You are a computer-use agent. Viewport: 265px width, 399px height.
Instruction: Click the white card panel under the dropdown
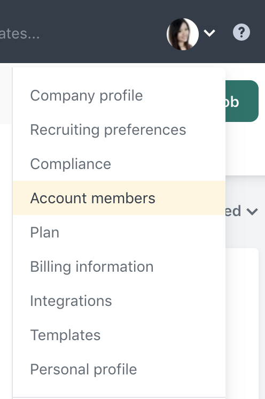pyautogui.click(x=242, y=323)
